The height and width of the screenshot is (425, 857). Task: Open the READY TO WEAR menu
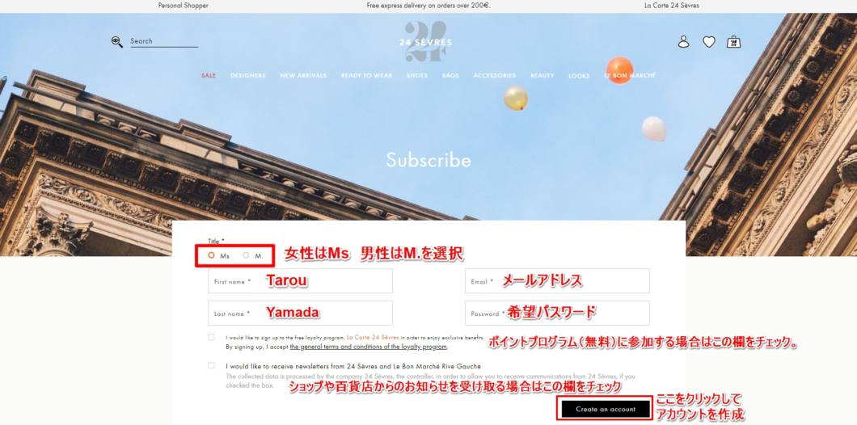(367, 75)
